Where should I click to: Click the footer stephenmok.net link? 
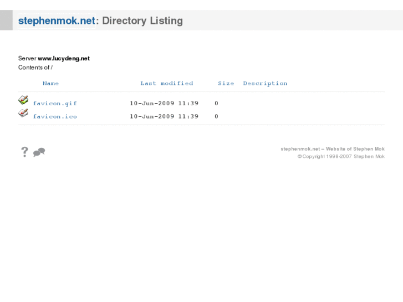(x=300, y=149)
